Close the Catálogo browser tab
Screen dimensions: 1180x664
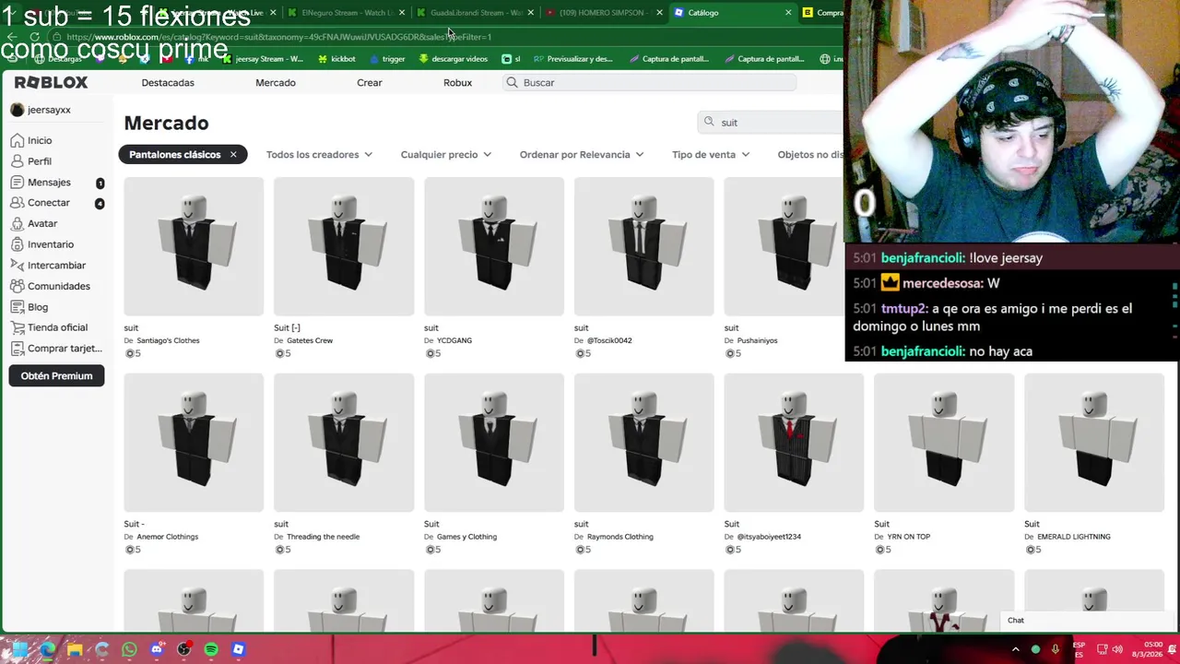point(788,13)
